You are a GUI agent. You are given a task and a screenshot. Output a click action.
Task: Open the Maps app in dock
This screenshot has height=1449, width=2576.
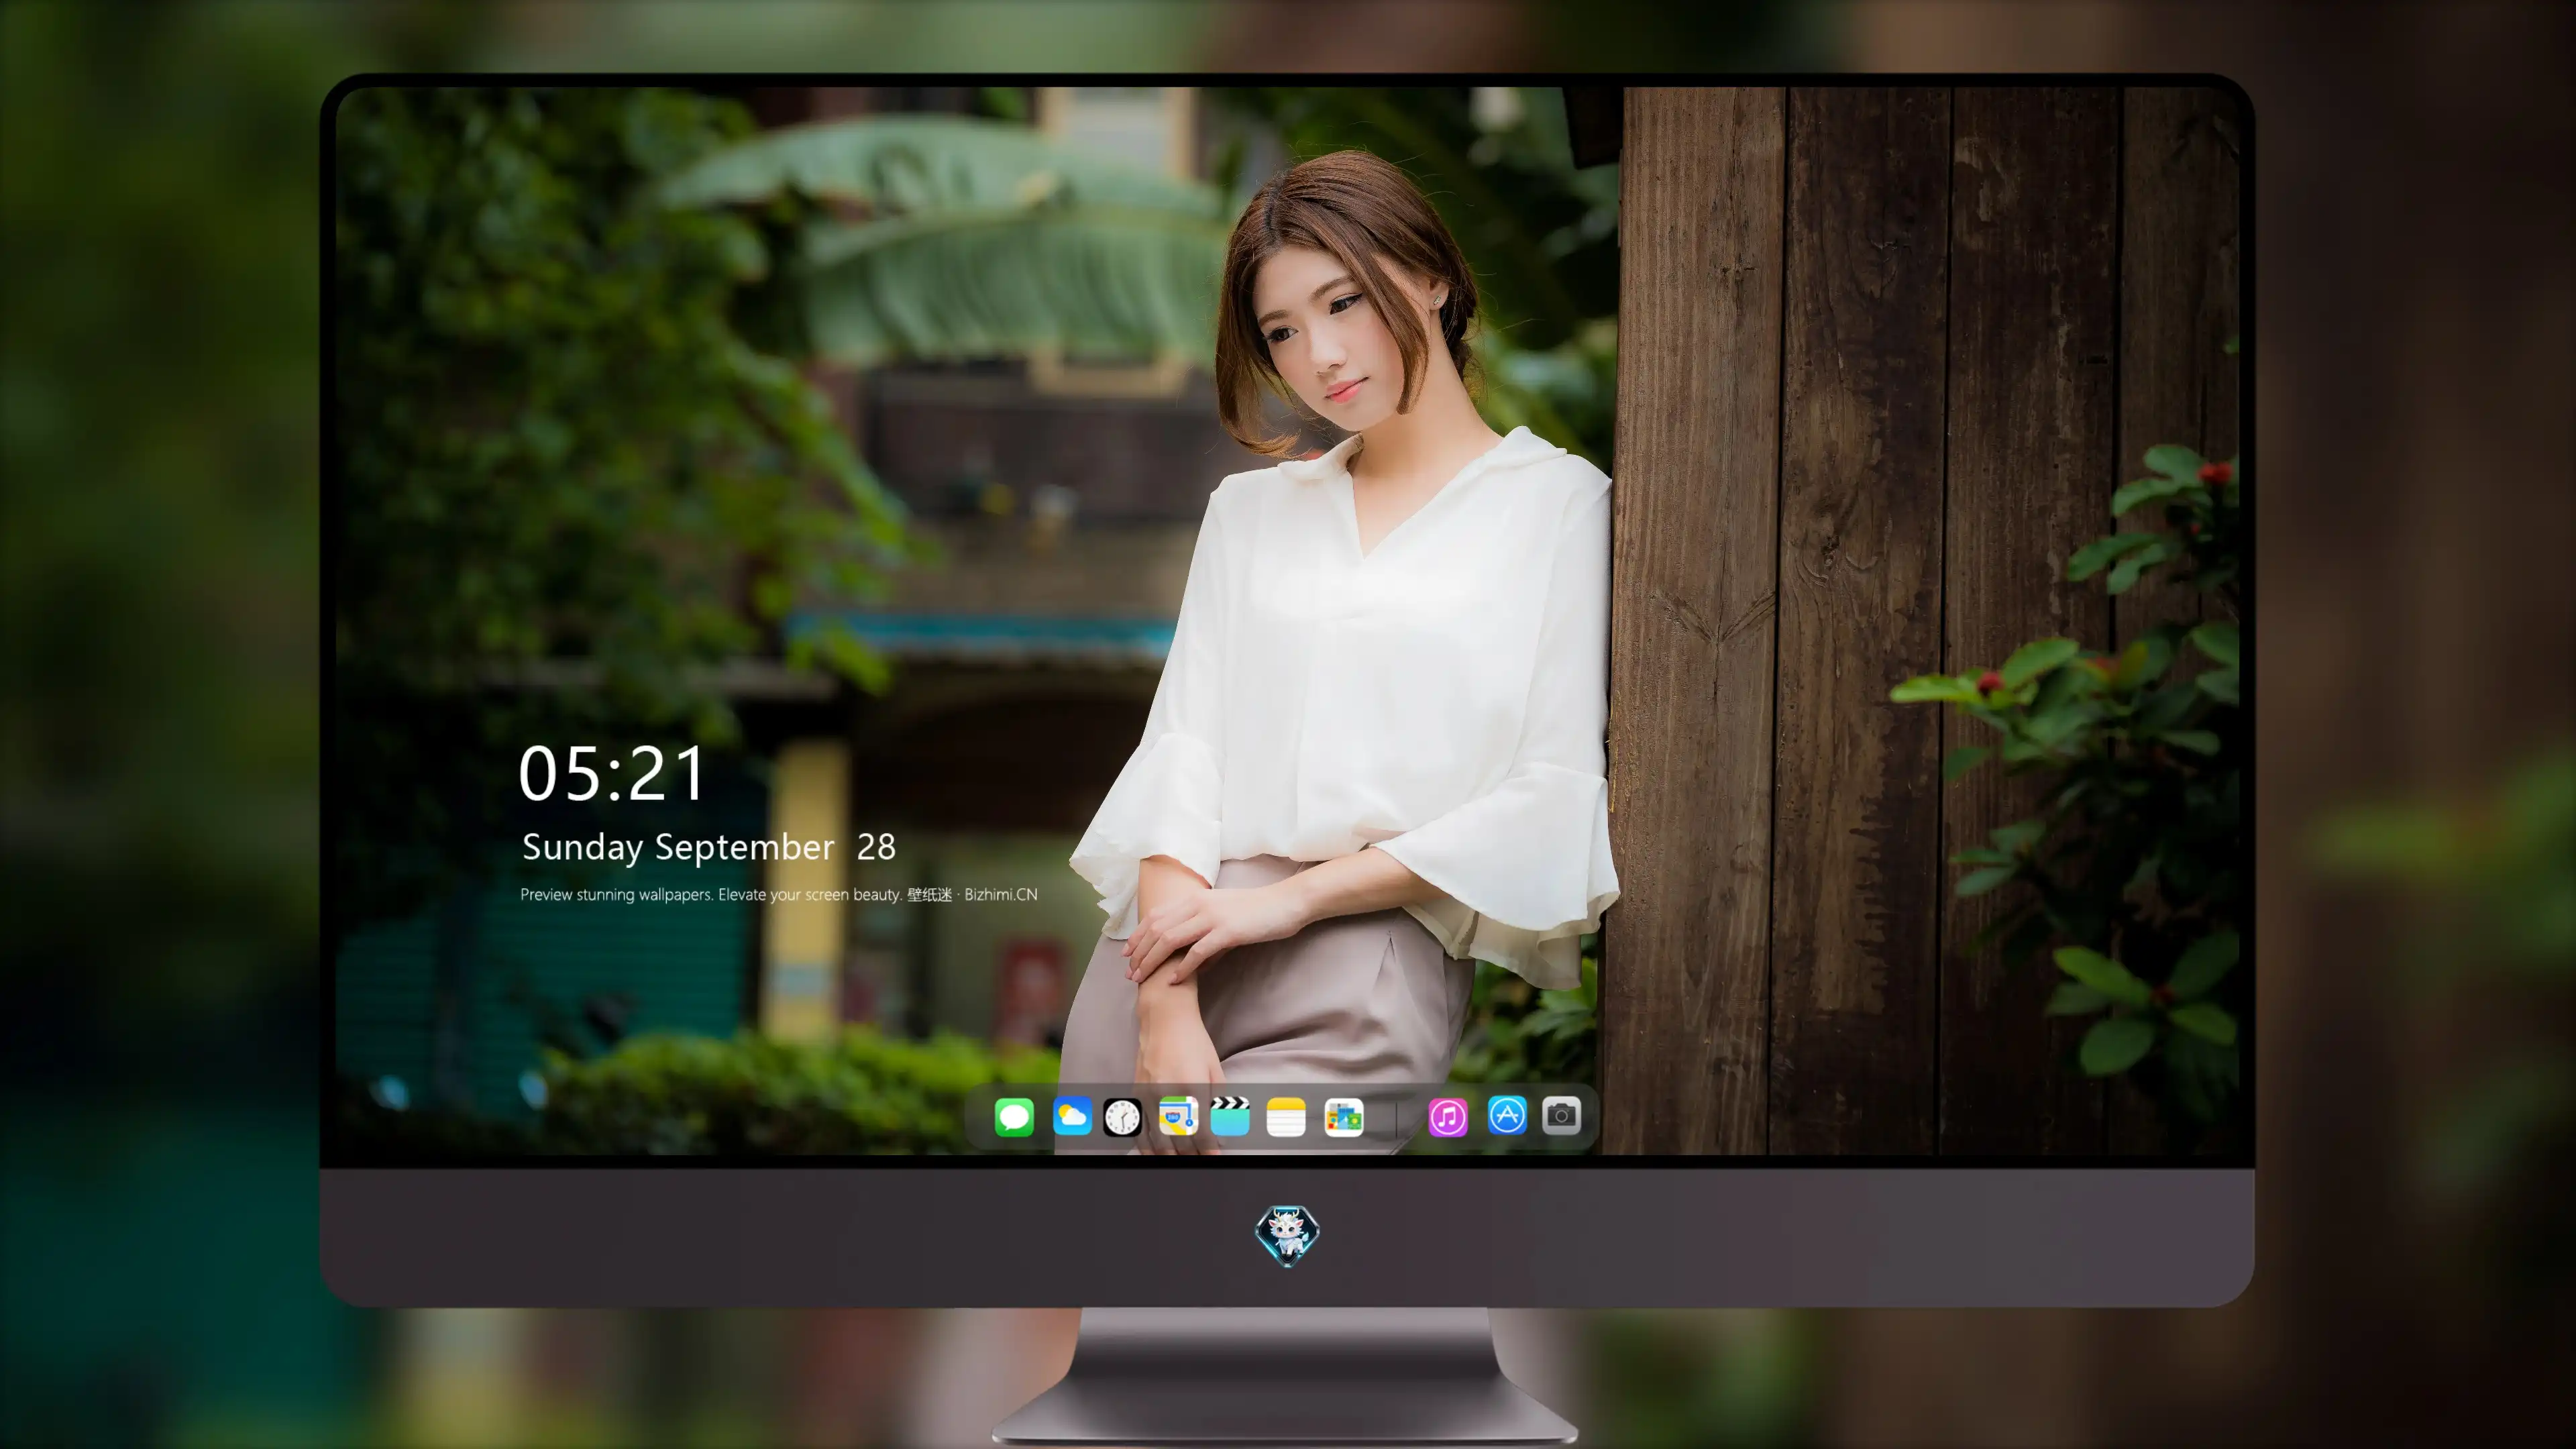[1178, 1117]
